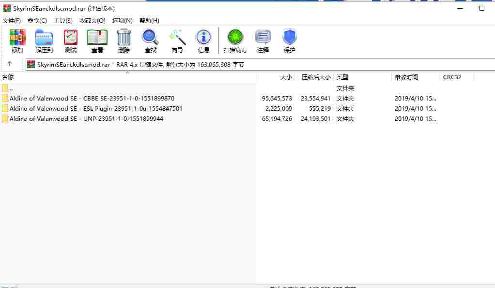Image resolution: width=495 pixels, height=288 pixels.
Task: Click the parent folder '..' icon
Action: (5, 88)
